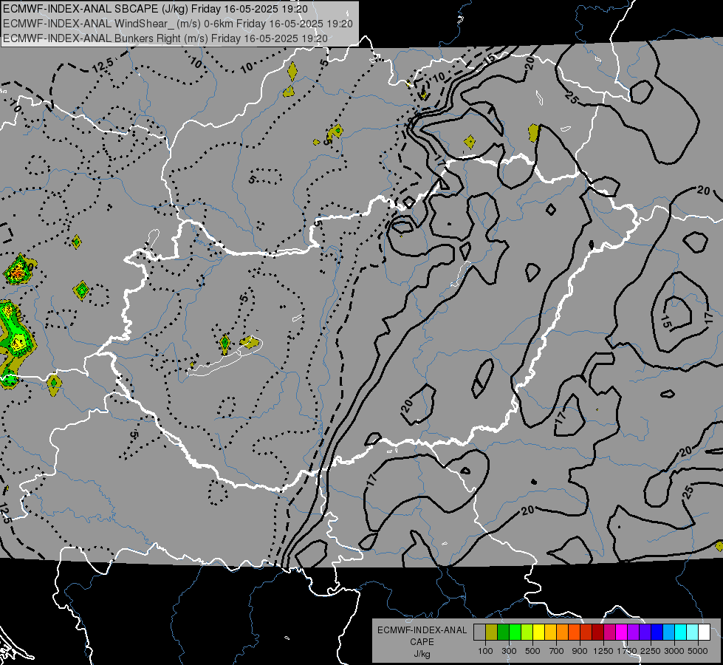Click the WindShear 0-6km title line

178,24
